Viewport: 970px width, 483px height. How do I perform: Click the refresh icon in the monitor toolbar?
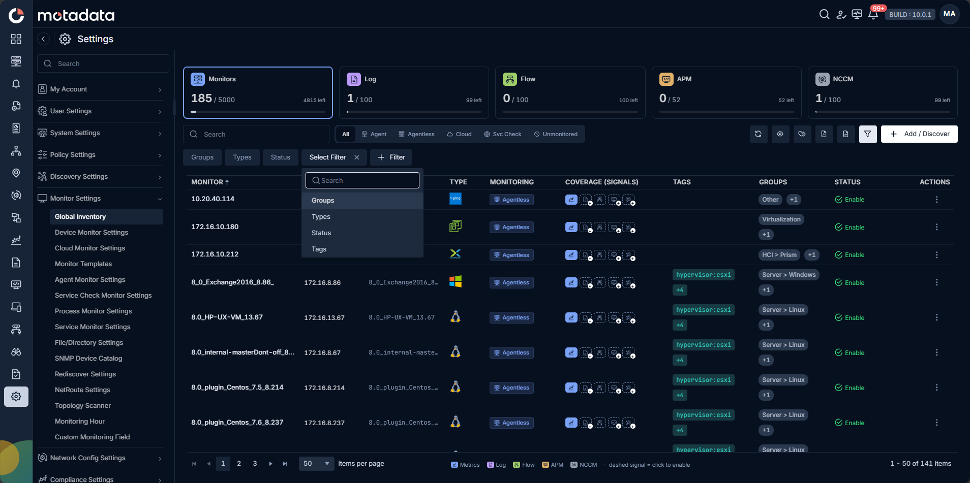pyautogui.click(x=758, y=134)
